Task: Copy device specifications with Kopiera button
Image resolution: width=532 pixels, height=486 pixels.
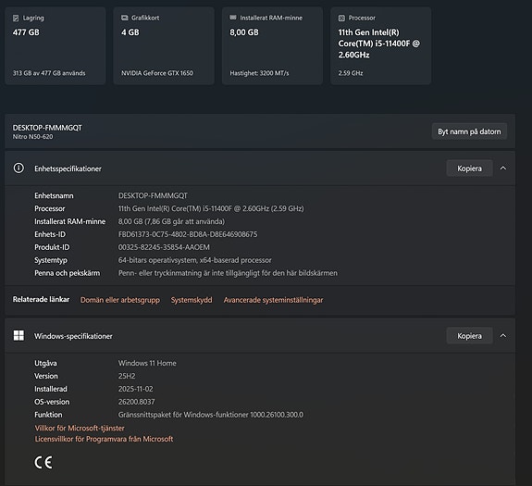Action: point(469,168)
